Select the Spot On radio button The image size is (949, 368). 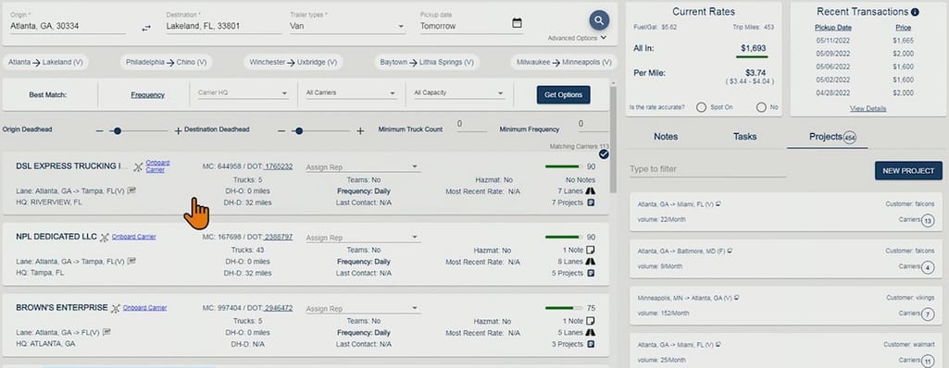(x=701, y=107)
